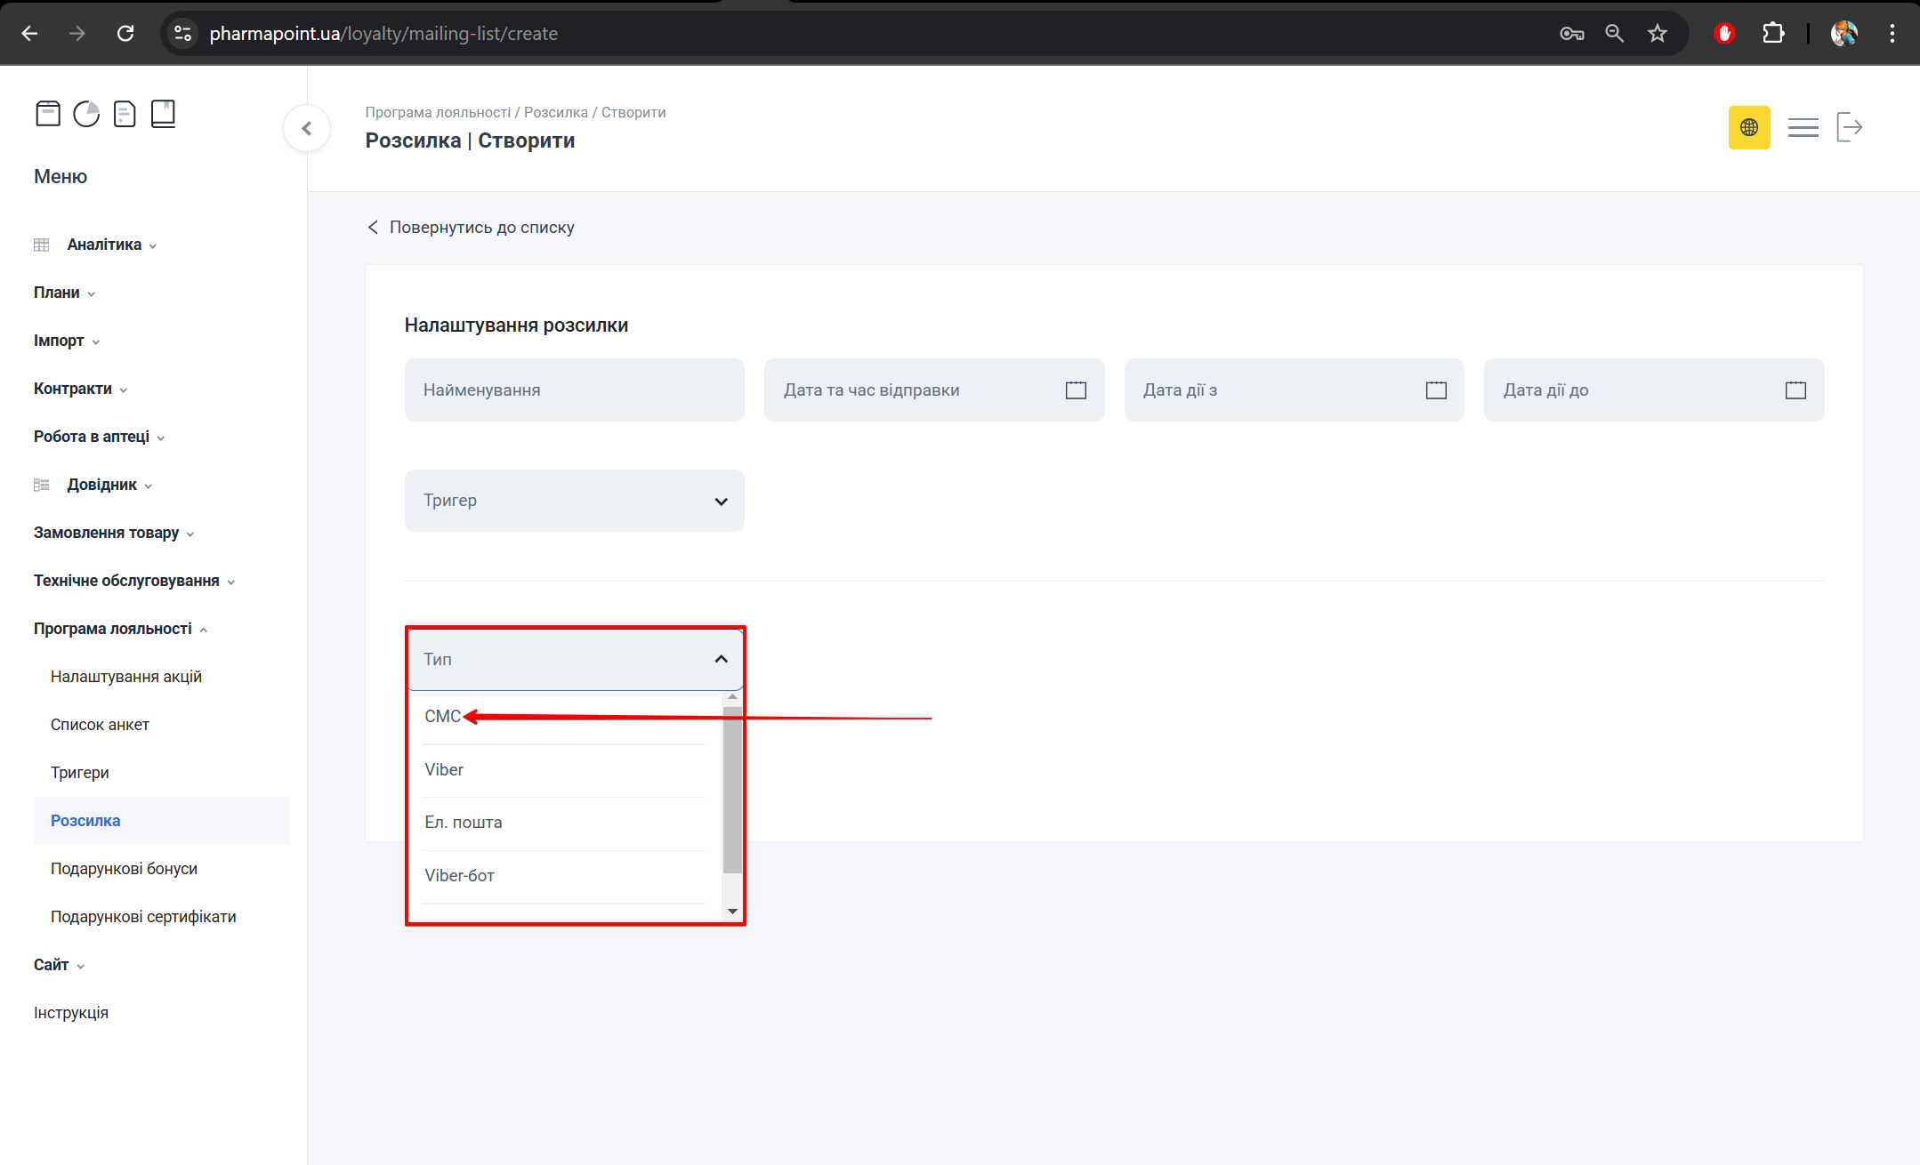
Task: Open the pie chart analytics icon
Action: click(86, 114)
